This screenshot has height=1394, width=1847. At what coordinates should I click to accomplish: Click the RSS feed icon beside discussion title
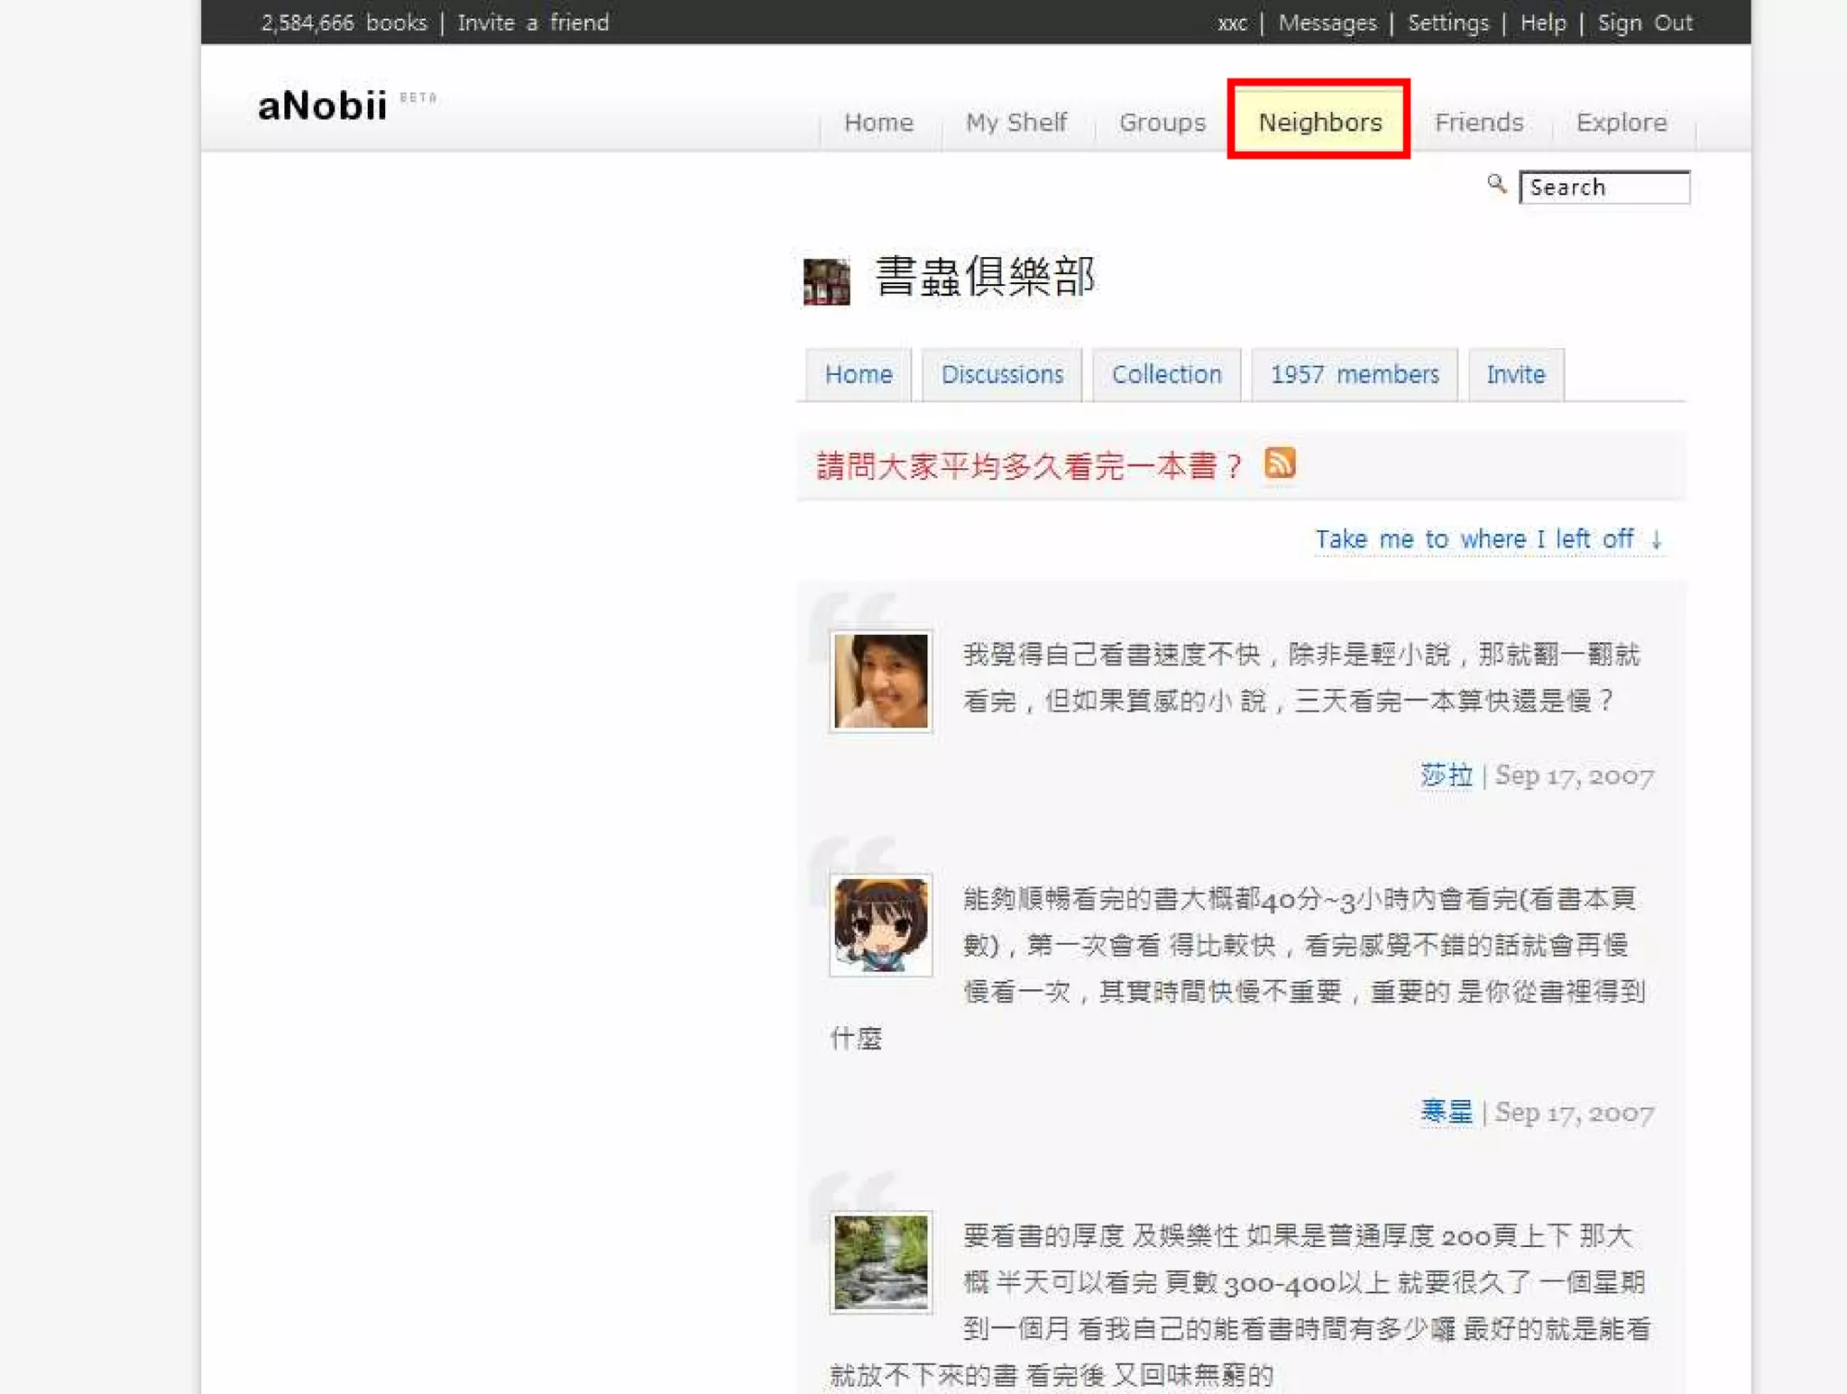click(x=1280, y=463)
